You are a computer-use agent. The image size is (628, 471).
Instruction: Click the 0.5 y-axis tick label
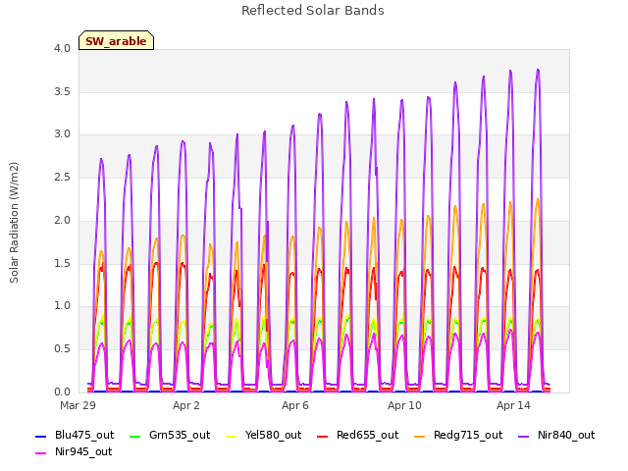pos(62,349)
